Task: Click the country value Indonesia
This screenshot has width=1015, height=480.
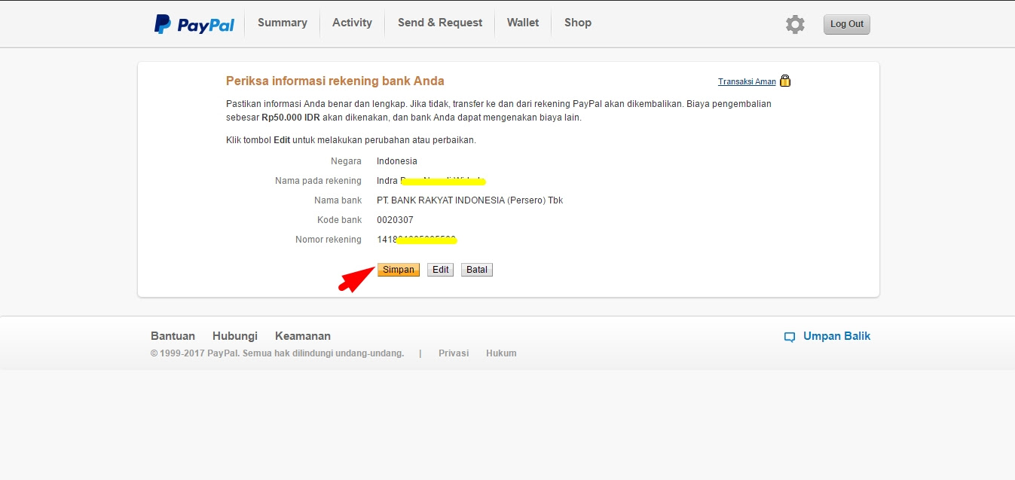Action: 397,161
